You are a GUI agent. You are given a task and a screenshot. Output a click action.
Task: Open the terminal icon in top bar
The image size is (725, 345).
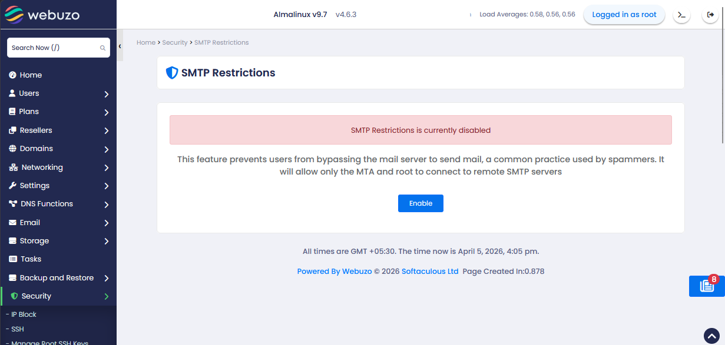point(681,15)
